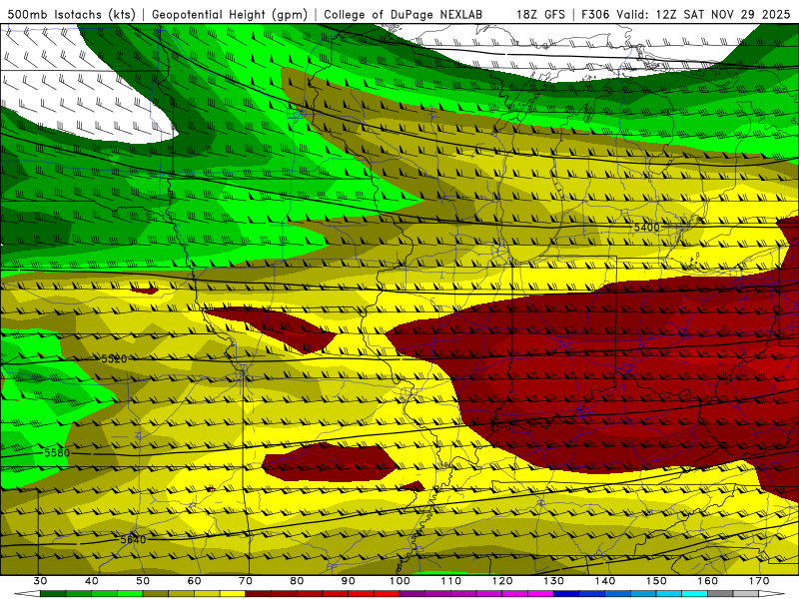799x599 pixels.
Task: Click the 'College of DuPage NEXLAB' label
Action: [403, 14]
